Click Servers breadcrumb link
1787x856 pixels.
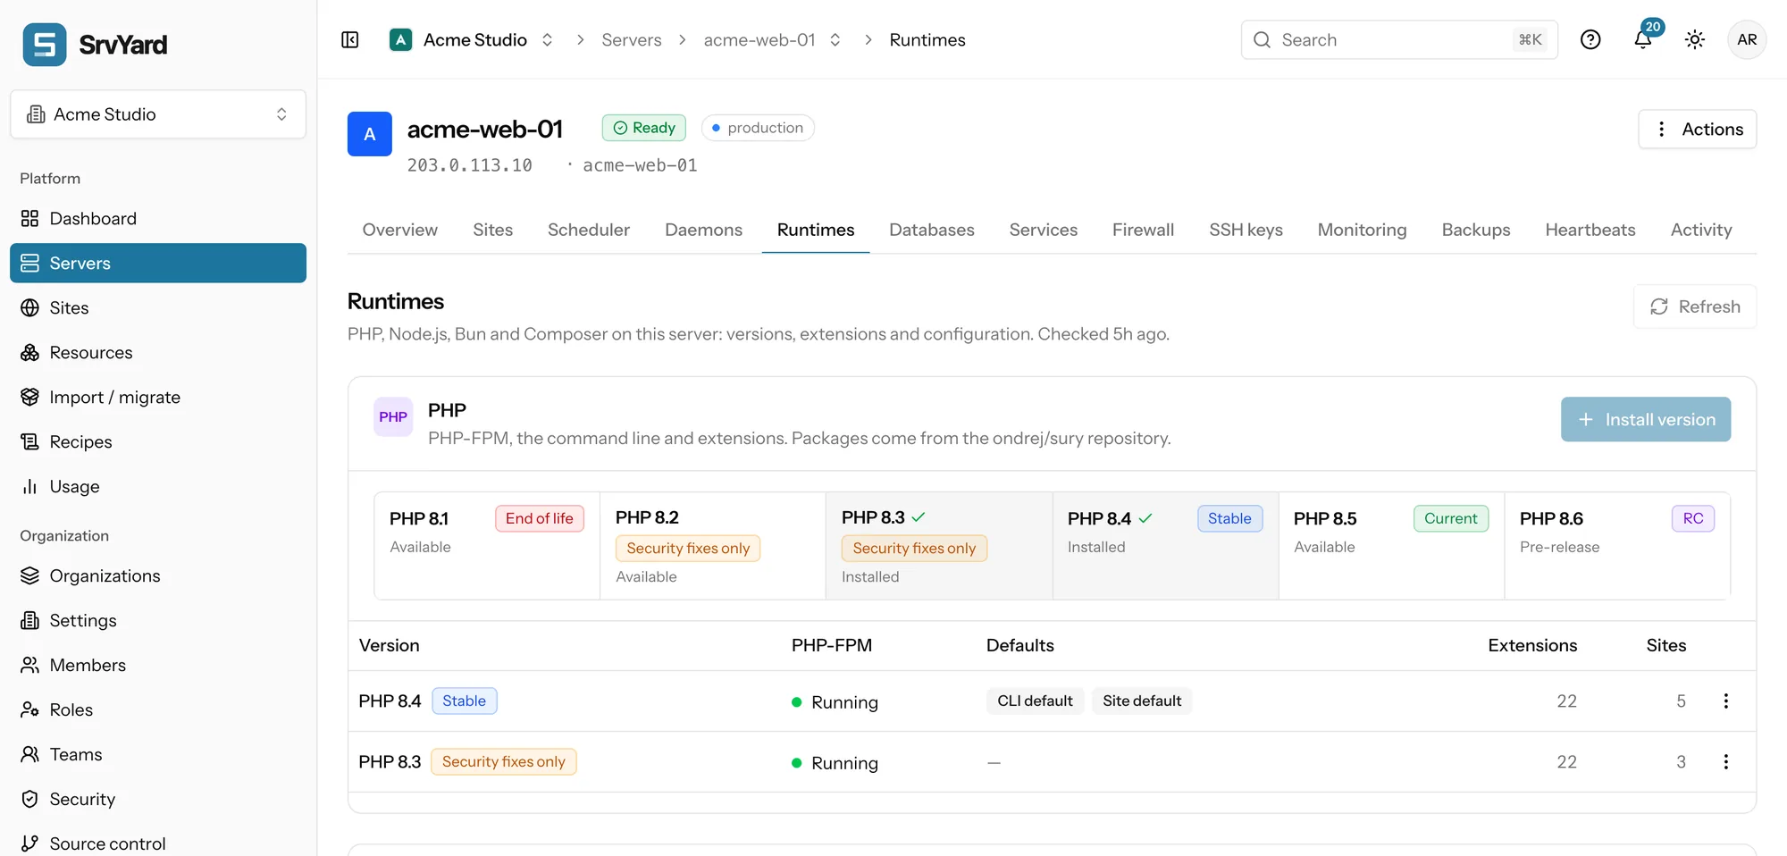[632, 40]
